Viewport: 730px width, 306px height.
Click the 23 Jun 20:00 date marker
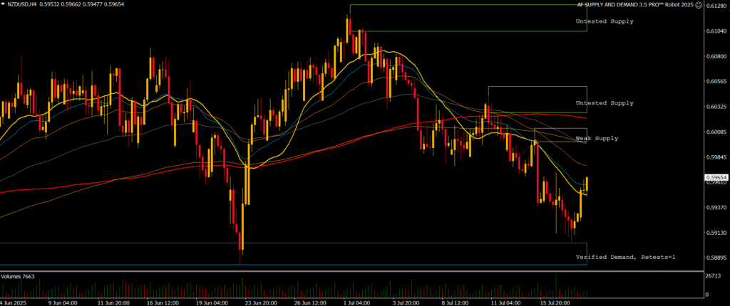pos(261,302)
